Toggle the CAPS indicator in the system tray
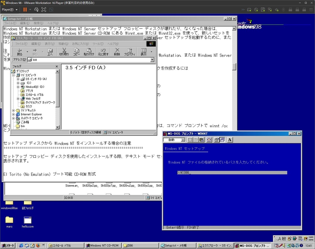 311,237
